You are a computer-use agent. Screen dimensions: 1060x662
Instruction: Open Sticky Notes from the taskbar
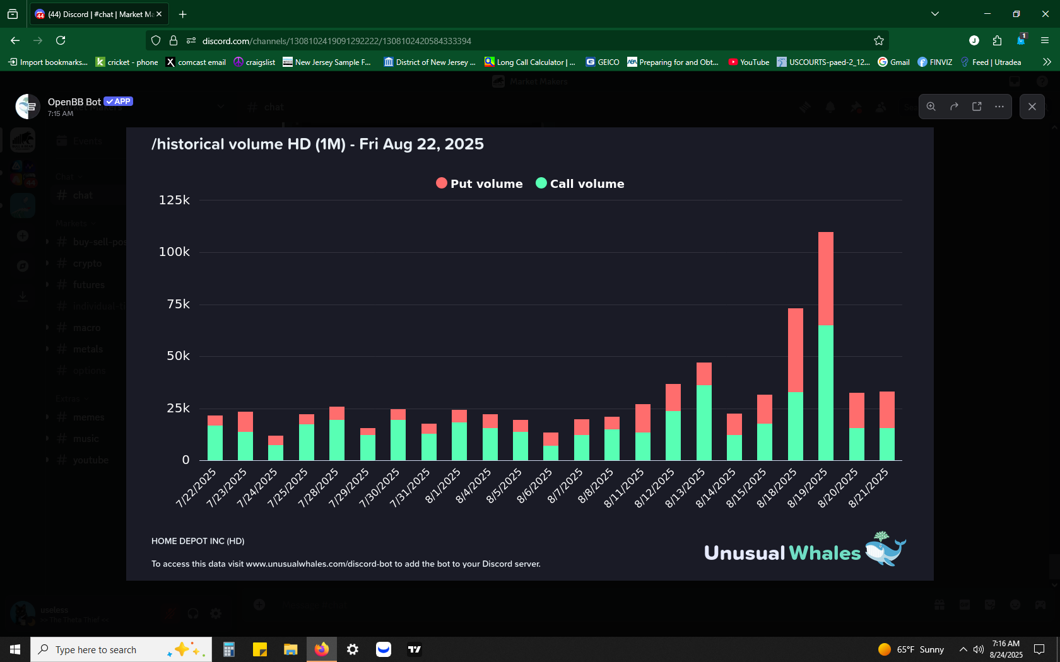(260, 649)
